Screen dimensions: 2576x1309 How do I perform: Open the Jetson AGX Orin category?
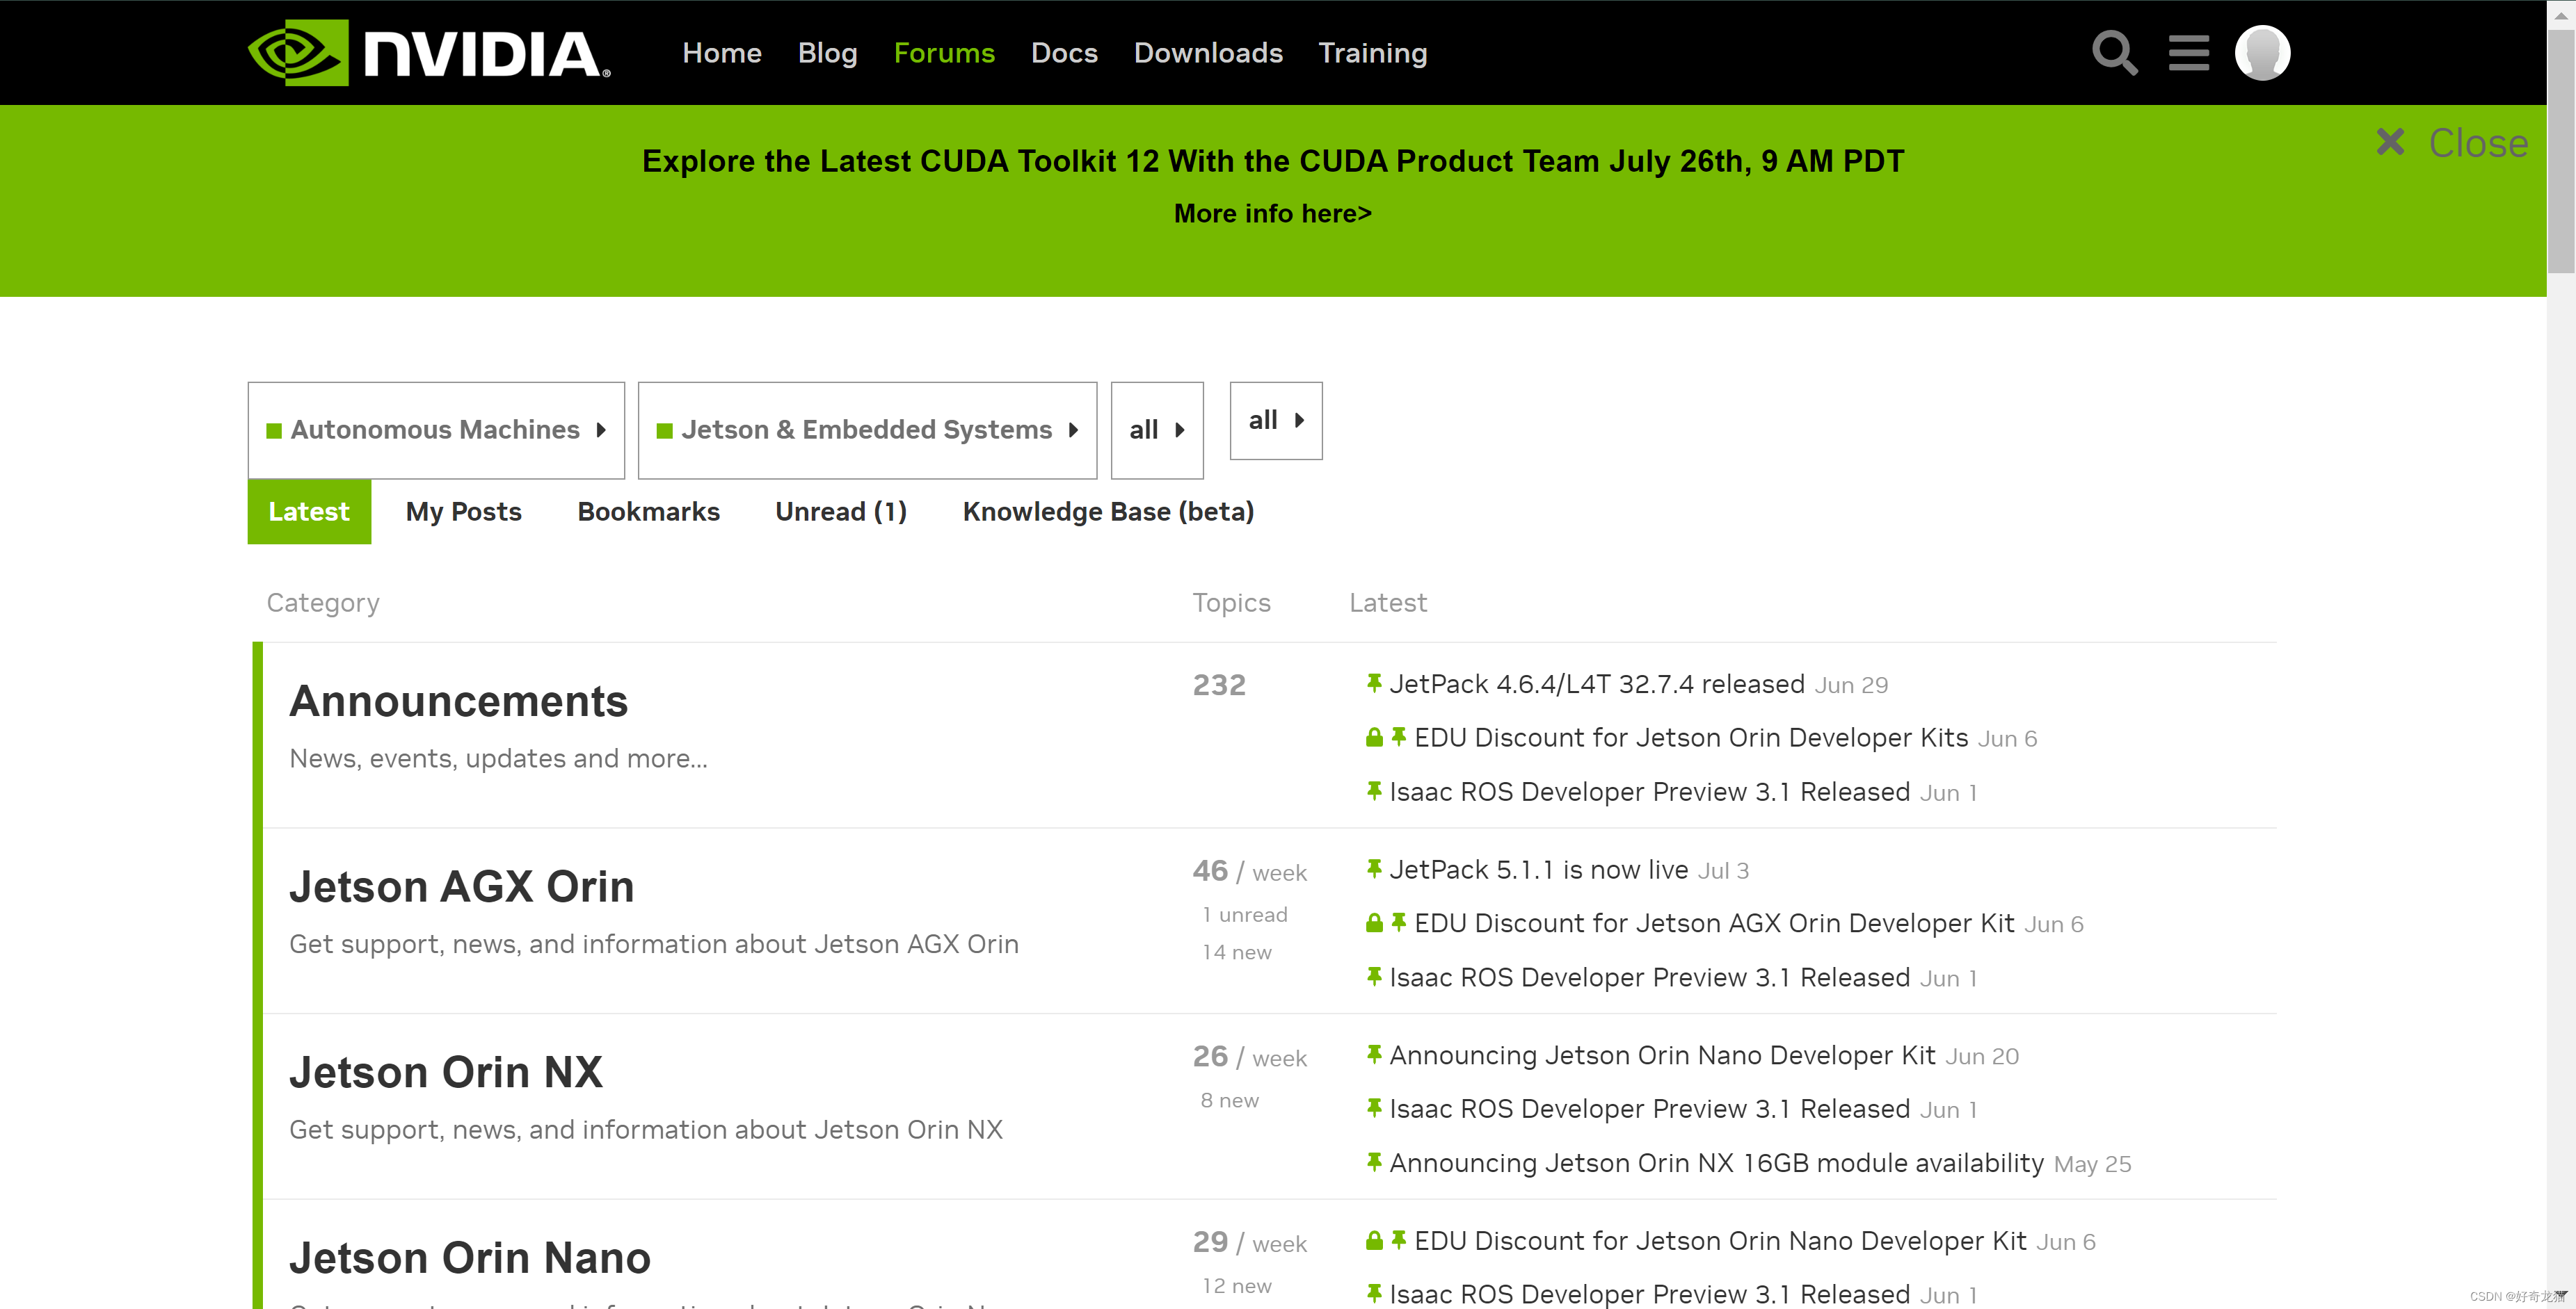coord(461,886)
